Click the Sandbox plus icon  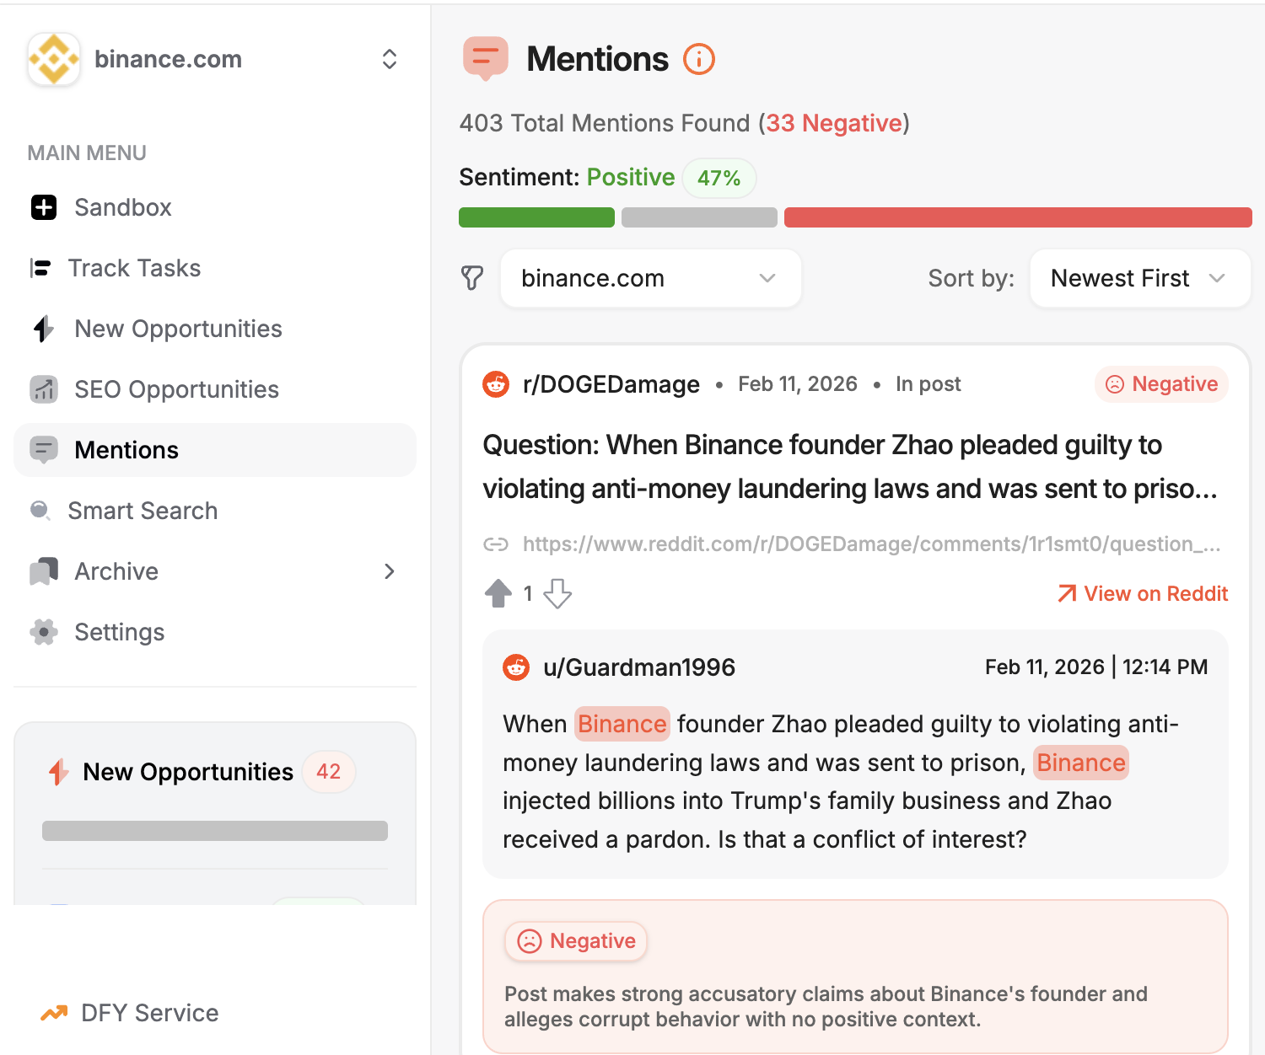coord(44,207)
